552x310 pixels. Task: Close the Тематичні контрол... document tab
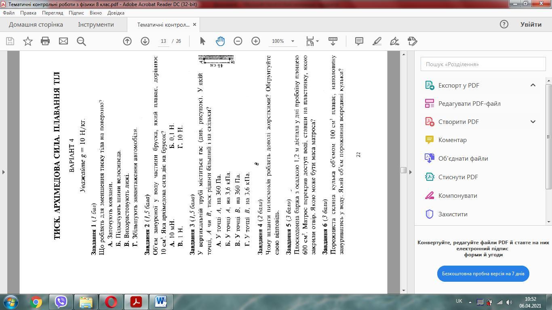(194, 25)
